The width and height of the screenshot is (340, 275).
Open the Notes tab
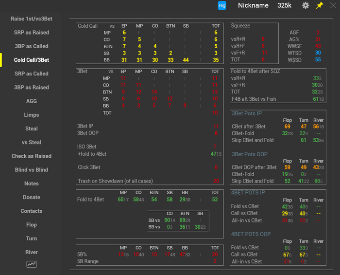click(32, 183)
